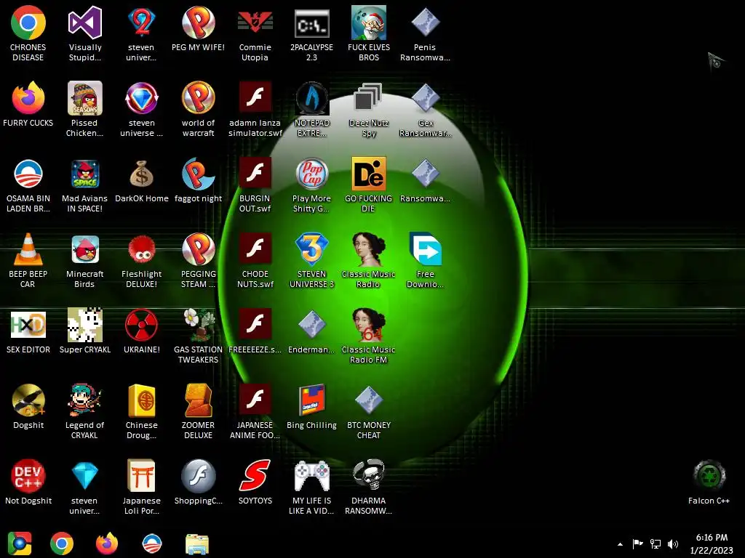Select the DarkOK Home money bag icon
Image resolution: width=745 pixels, height=558 pixels.
click(x=142, y=174)
